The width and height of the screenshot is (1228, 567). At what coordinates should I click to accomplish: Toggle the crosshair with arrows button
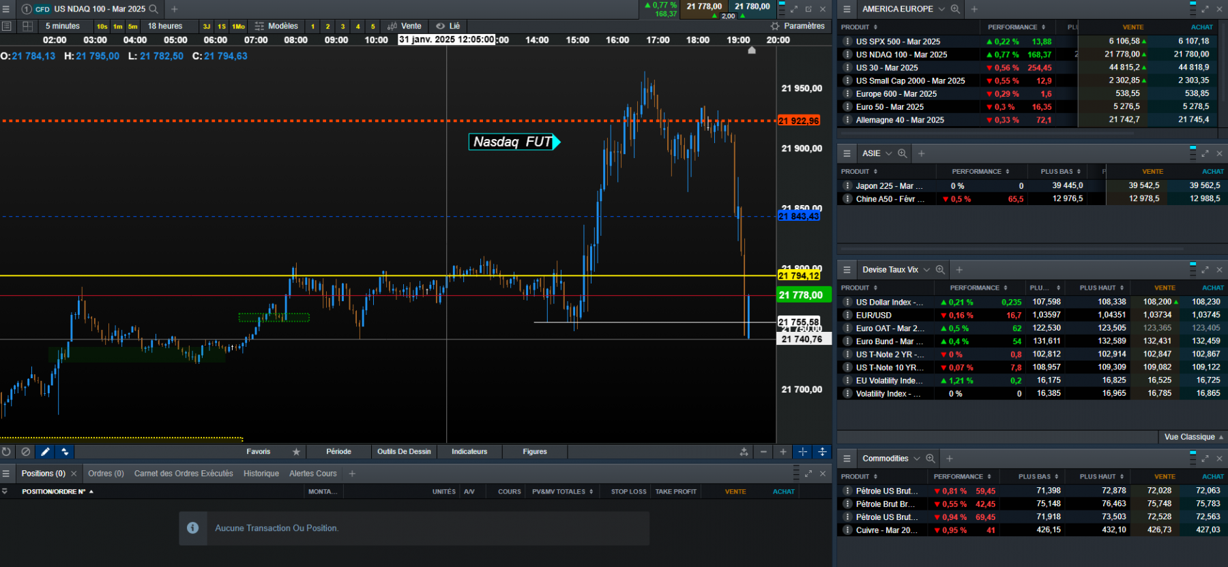pyautogui.click(x=822, y=451)
